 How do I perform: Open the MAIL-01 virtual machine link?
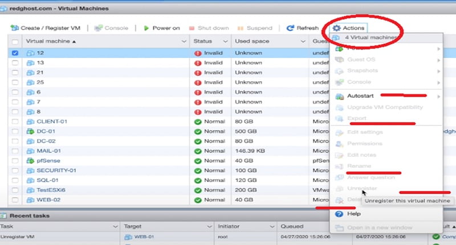click(48, 151)
